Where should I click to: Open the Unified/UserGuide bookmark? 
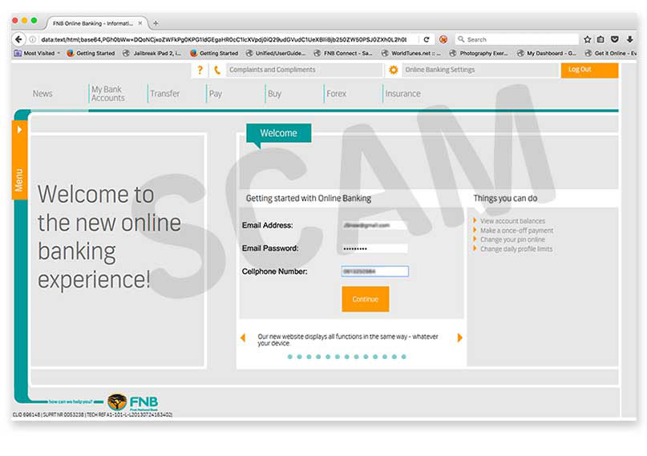pyautogui.click(x=276, y=53)
